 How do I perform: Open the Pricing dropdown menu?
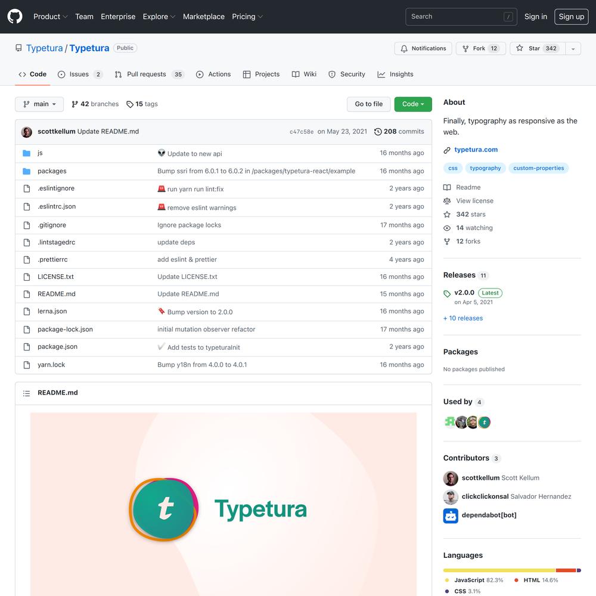247,17
